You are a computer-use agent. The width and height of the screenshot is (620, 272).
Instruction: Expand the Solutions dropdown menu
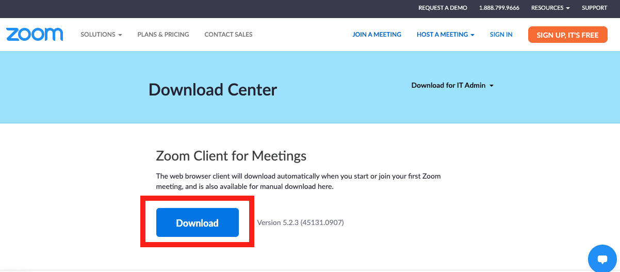point(101,35)
